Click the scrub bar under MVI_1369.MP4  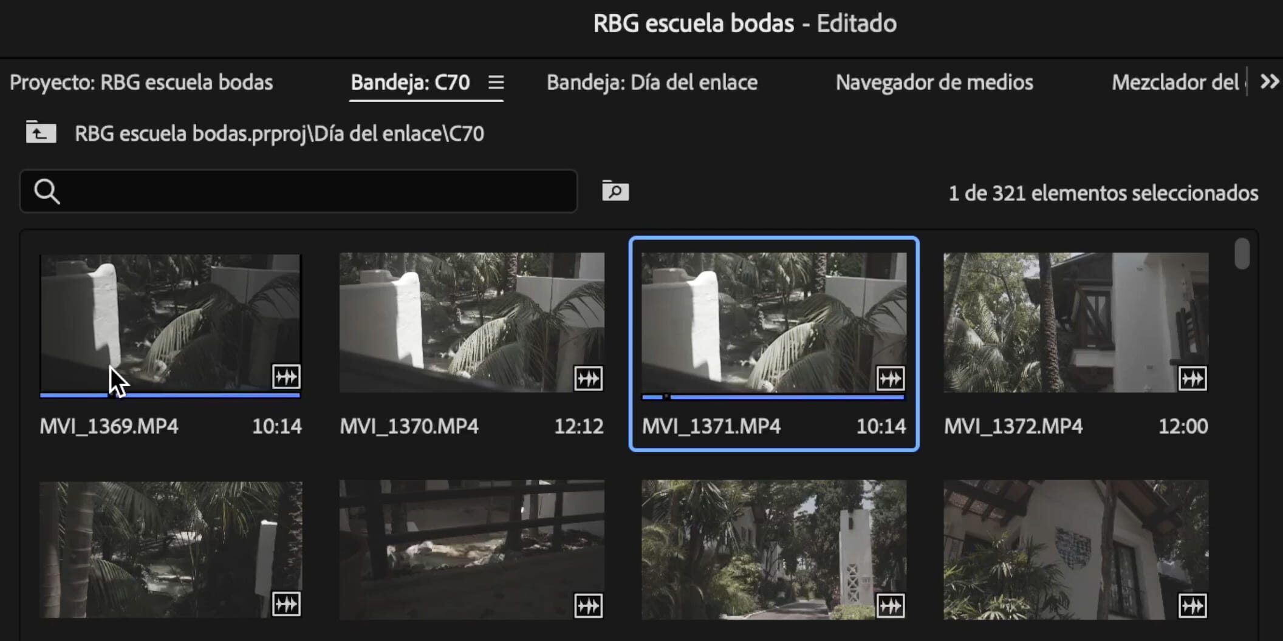click(170, 395)
